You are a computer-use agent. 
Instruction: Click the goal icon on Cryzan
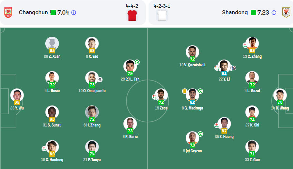tap(200, 134)
